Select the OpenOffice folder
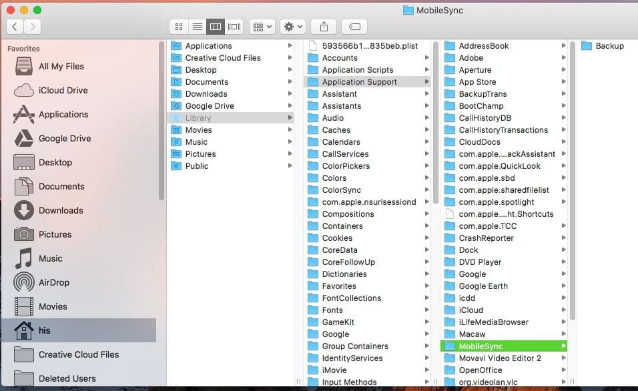Screen dimensions: 638x391 click(504, 370)
